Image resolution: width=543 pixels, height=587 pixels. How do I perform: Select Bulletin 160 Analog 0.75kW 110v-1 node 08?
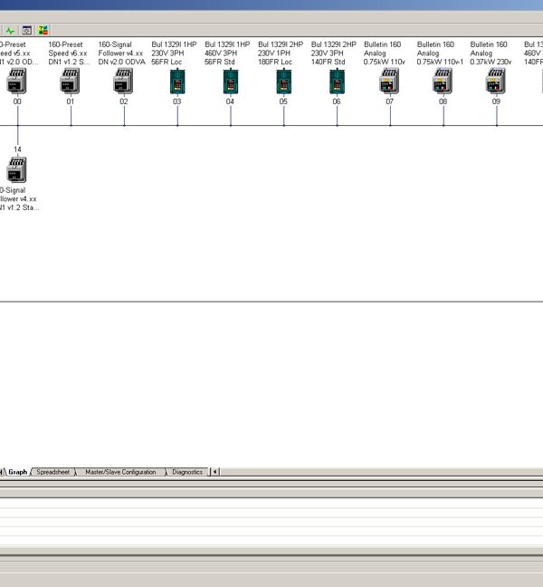(442, 81)
